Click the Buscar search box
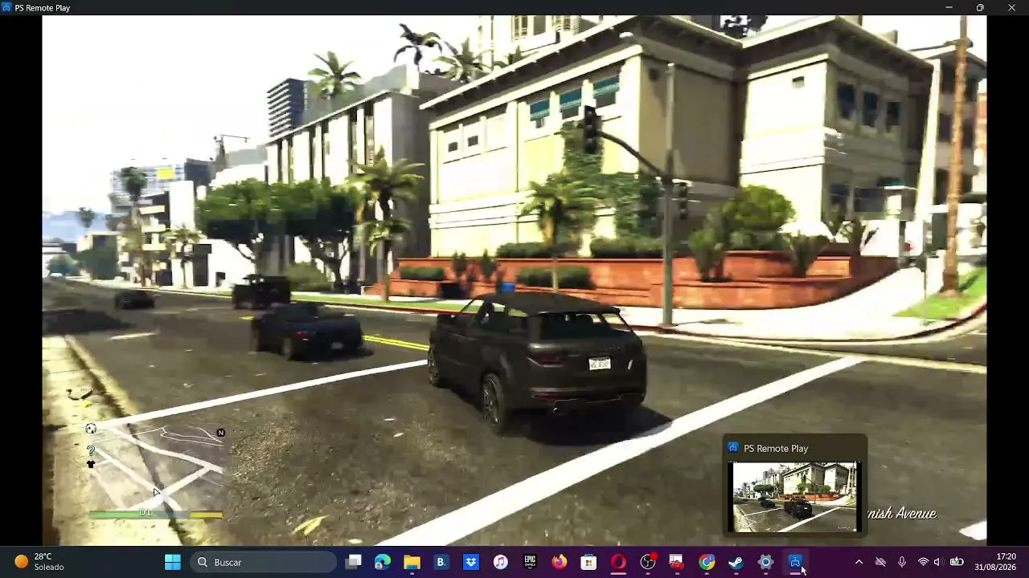Viewport: 1029px width, 578px height. (264, 562)
